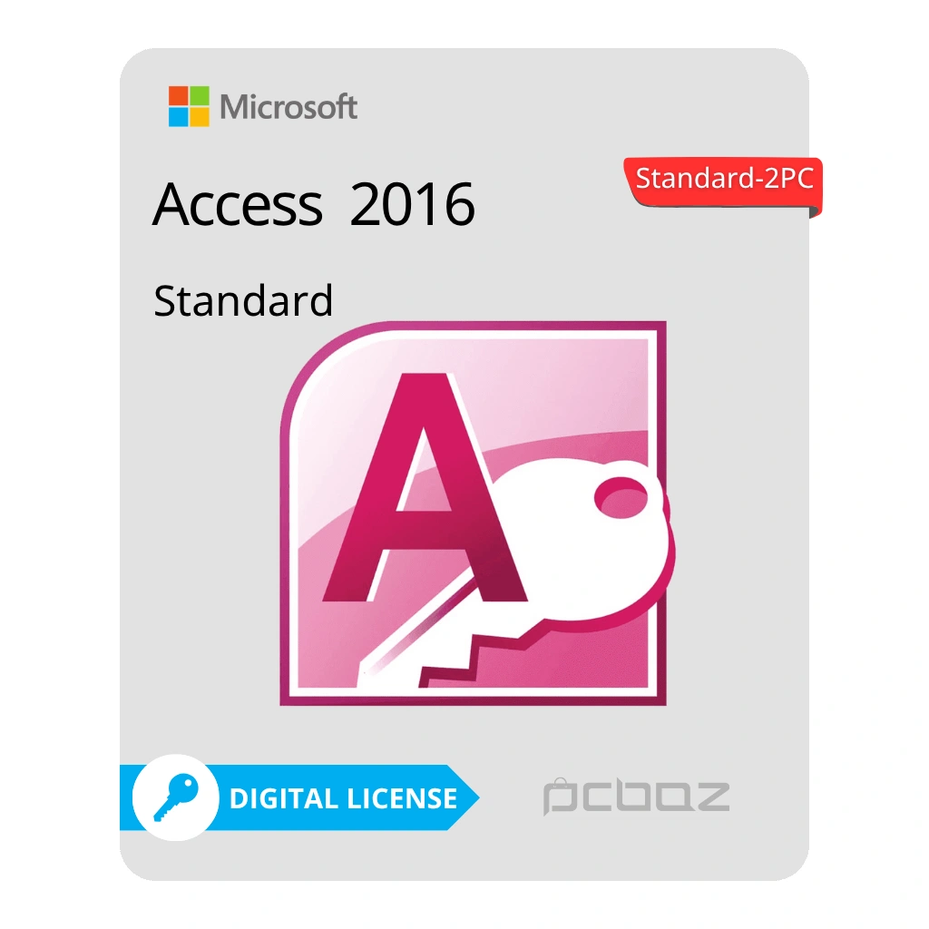929x929 pixels.
Task: Click the blue key icon in white circle
Action: [x=175, y=797]
